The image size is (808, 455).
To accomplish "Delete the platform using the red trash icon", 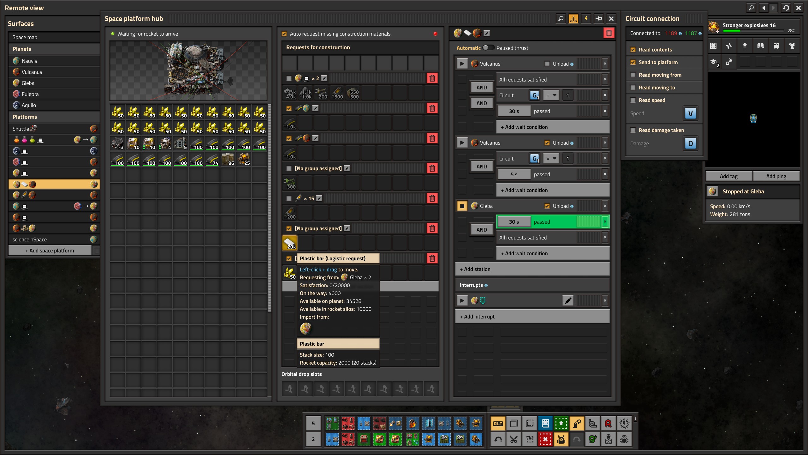I will tap(609, 33).
